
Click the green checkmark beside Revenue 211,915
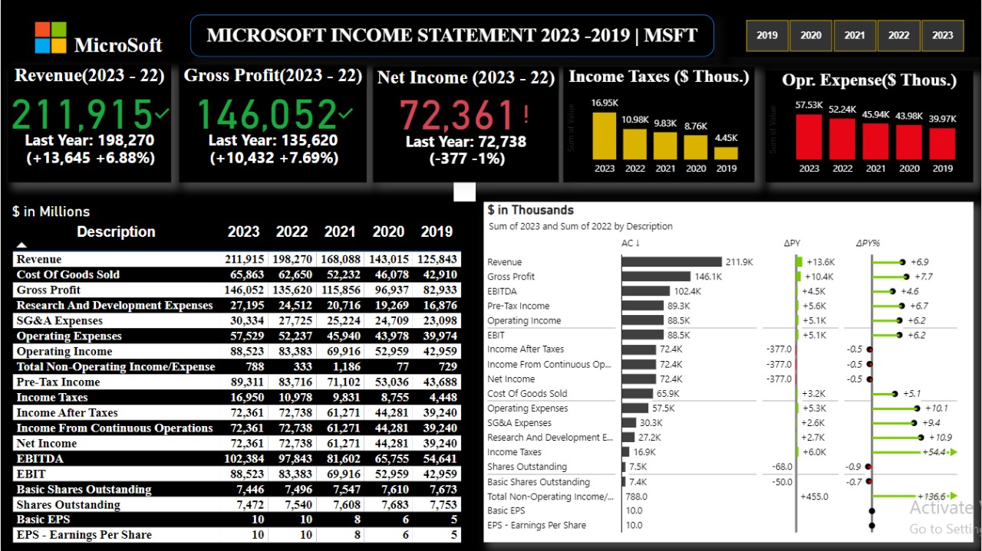pyautogui.click(x=162, y=114)
